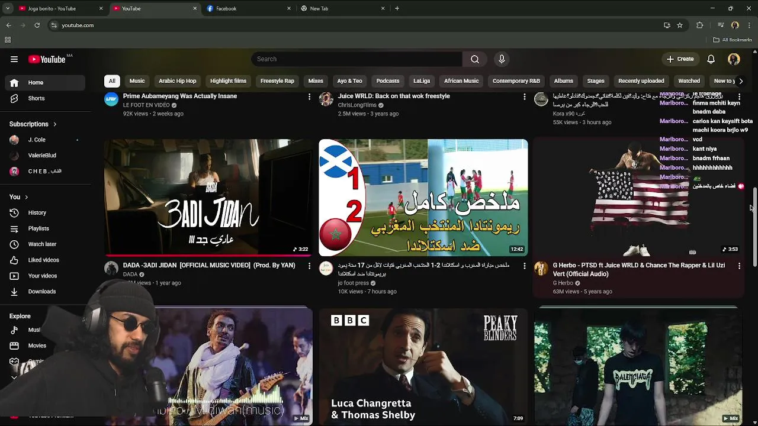Activate voice search microphone
Image resolution: width=758 pixels, height=426 pixels.
point(502,59)
